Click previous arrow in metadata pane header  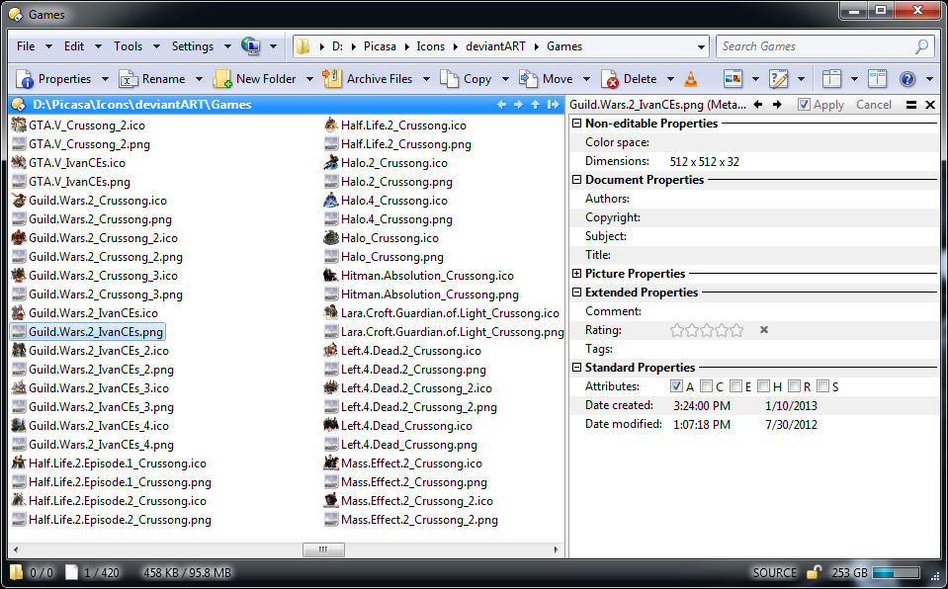pyautogui.click(x=758, y=105)
